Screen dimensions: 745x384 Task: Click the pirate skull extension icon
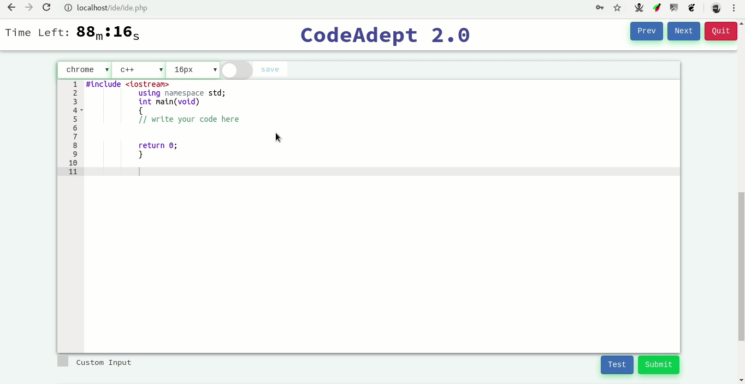coord(639,8)
